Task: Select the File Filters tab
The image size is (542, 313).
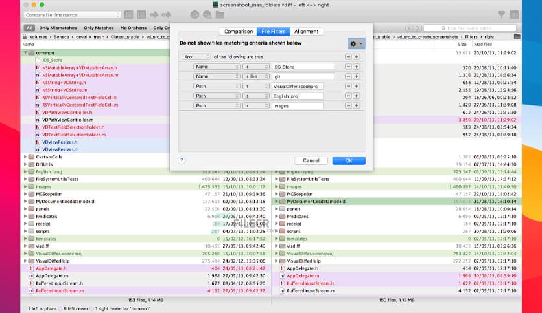Action: pyautogui.click(x=274, y=32)
